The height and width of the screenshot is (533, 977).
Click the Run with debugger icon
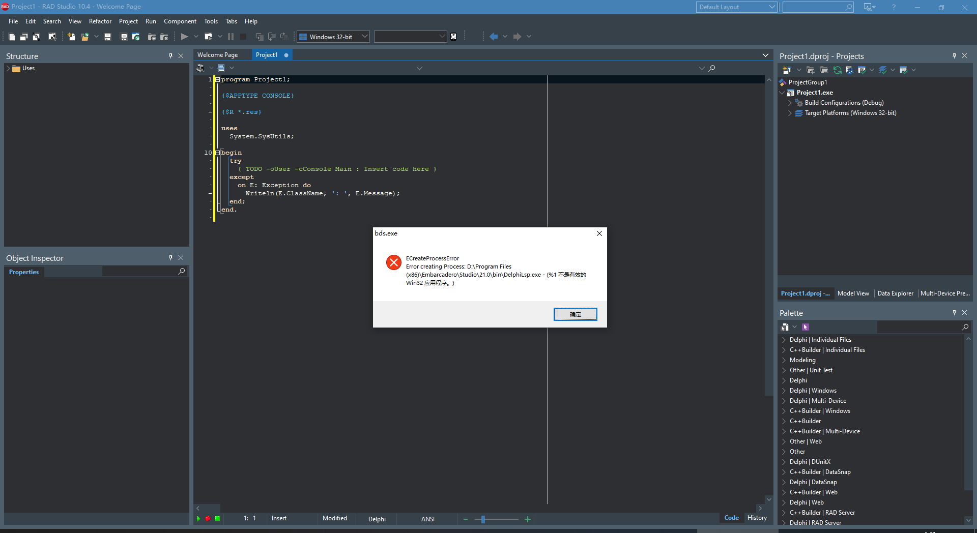click(x=209, y=37)
